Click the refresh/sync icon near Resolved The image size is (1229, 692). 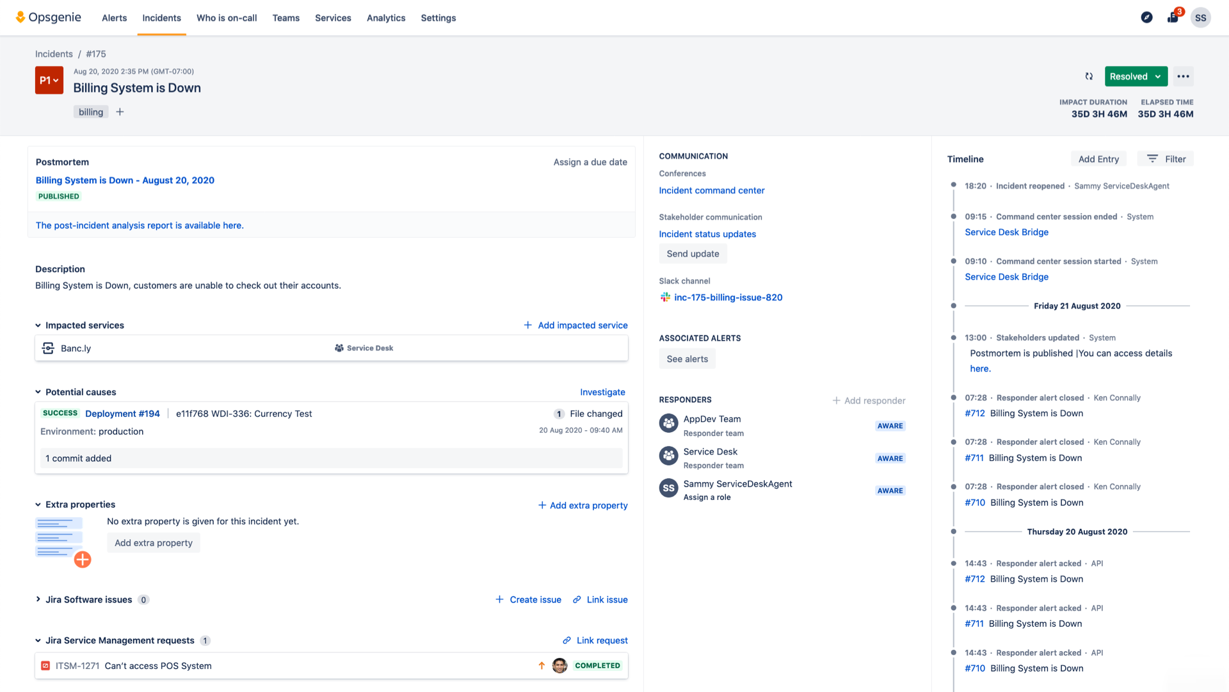point(1089,75)
